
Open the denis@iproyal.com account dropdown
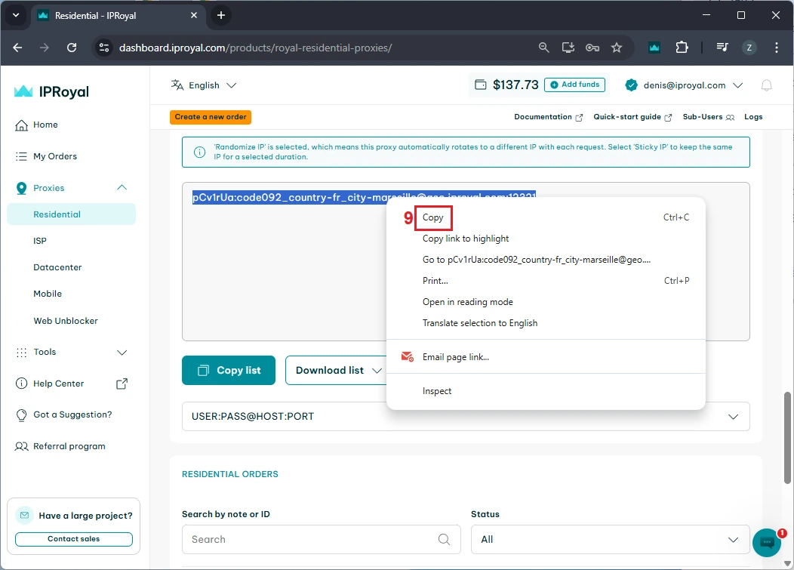coord(684,85)
